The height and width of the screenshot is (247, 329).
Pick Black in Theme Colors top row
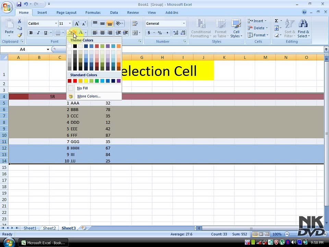(75, 46)
